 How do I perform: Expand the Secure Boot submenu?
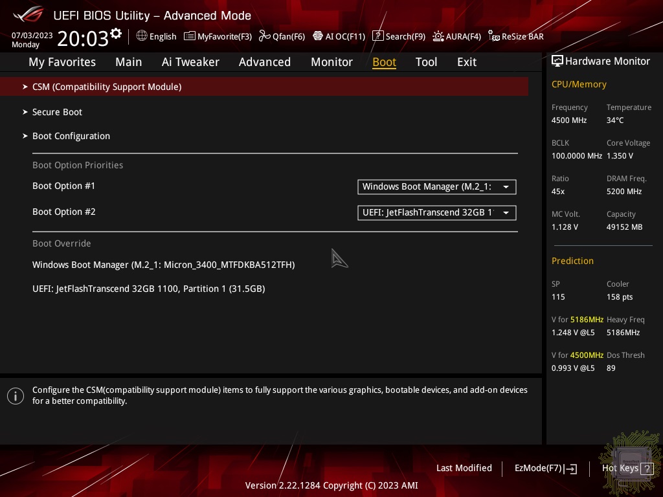pyautogui.click(x=57, y=112)
